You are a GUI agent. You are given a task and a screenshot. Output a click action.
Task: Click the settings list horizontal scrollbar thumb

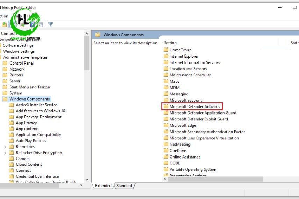[215, 179]
